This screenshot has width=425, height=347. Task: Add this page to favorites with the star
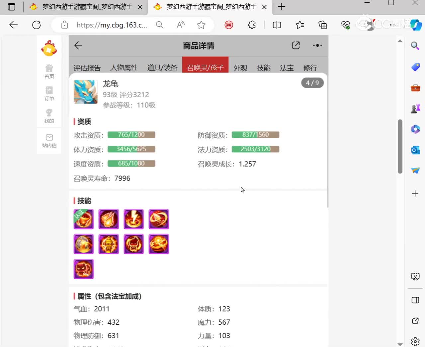(201, 25)
